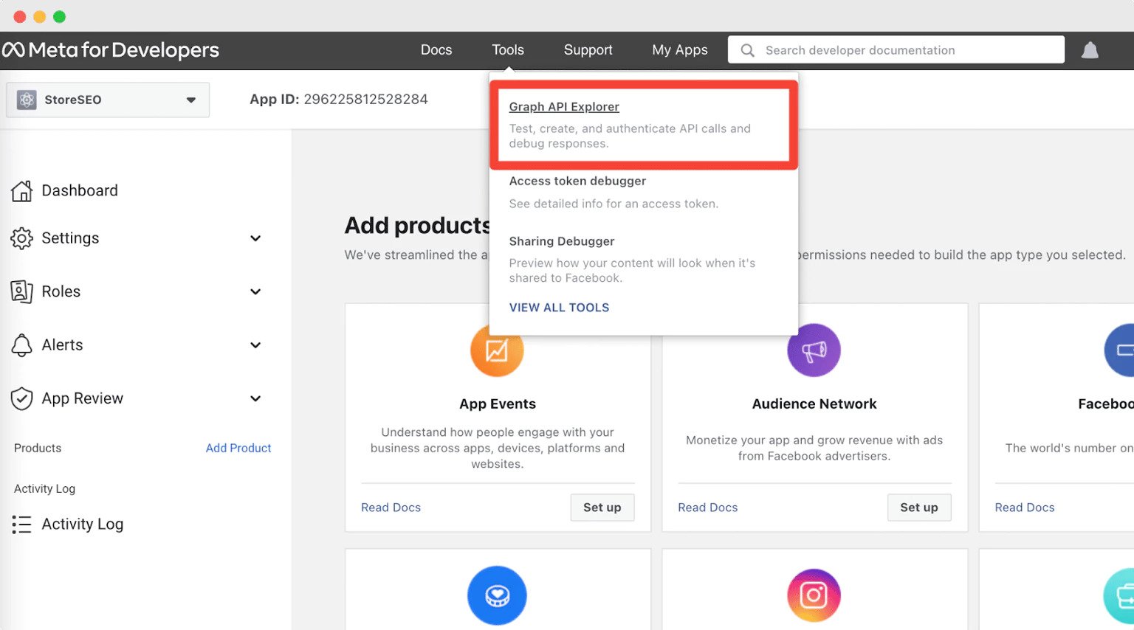Click the search developer documentation field

click(x=896, y=50)
